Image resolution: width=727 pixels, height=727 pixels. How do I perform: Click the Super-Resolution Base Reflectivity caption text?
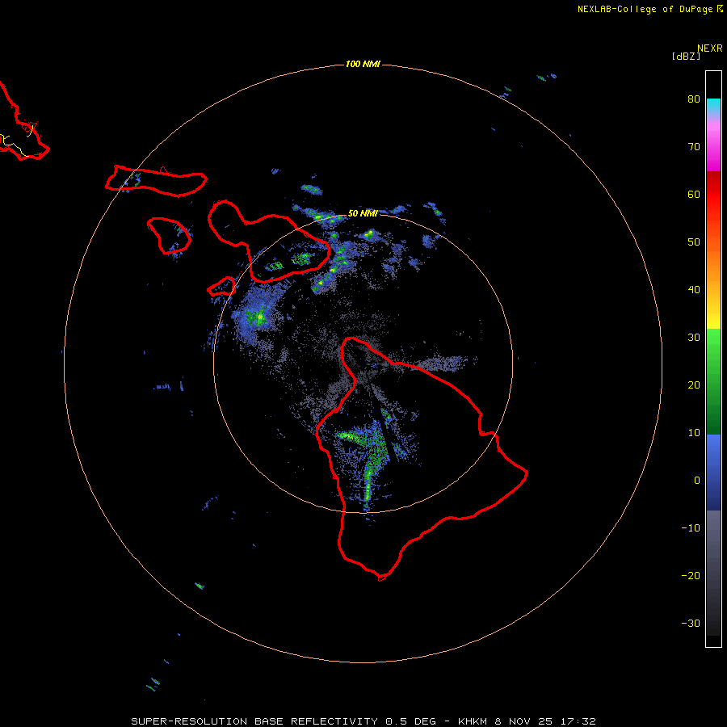click(254, 721)
